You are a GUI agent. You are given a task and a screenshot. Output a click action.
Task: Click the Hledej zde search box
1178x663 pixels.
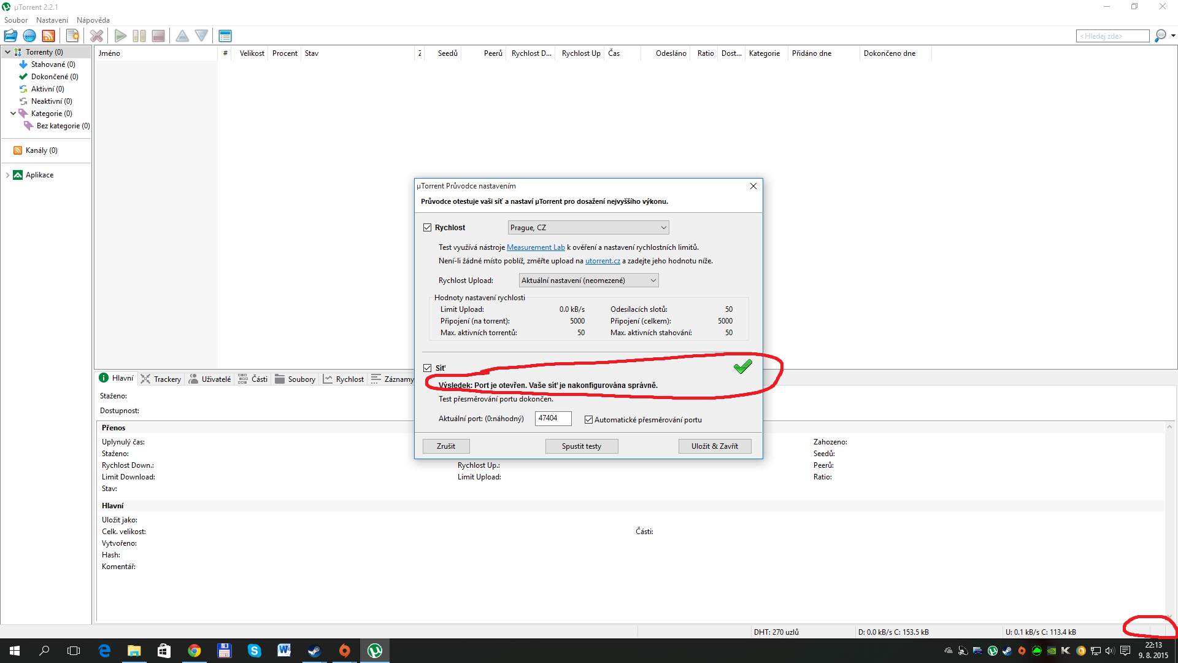[x=1112, y=36]
